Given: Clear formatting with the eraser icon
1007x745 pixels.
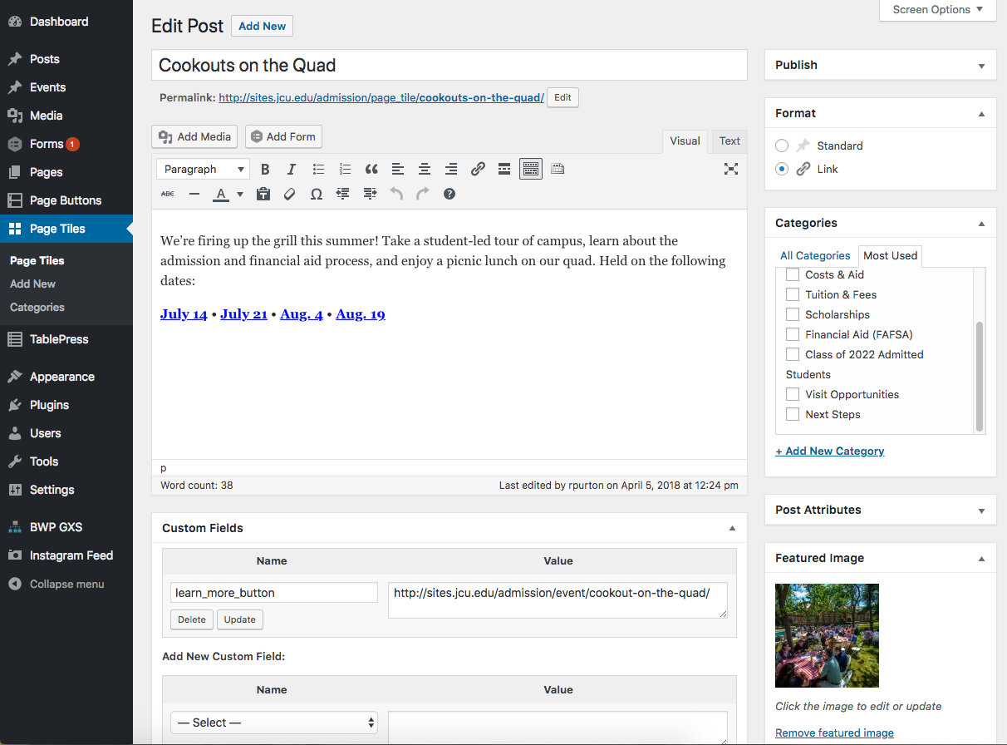Looking at the screenshot, I should point(290,194).
